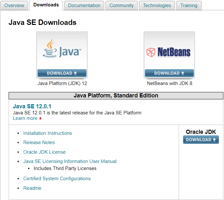Click the NetBeans logo image
224x200 pixels.
point(168,52)
